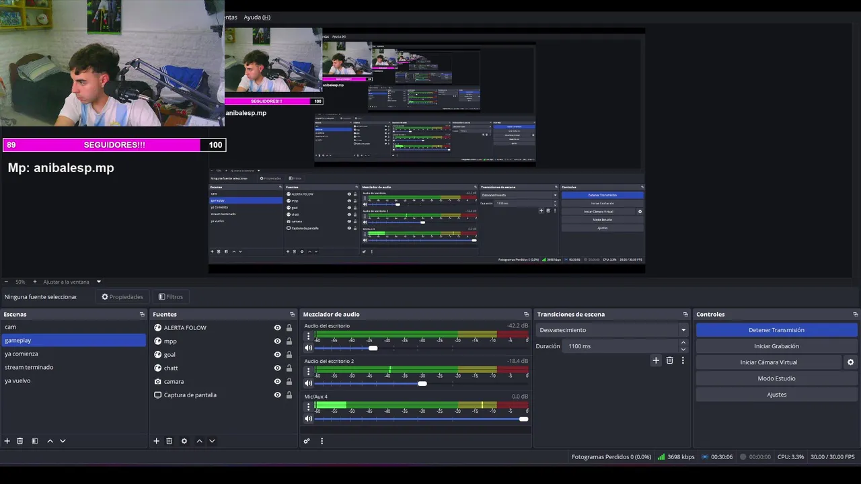Select the stream terminado scene
The width and height of the screenshot is (861, 484).
tap(73, 367)
